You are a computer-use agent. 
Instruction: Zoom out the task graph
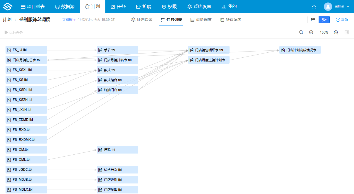tap(311, 32)
